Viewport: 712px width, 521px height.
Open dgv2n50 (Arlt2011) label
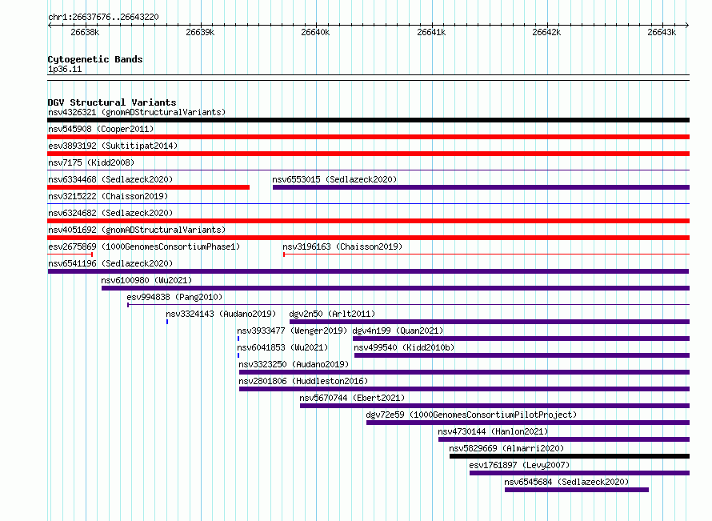[332, 314]
